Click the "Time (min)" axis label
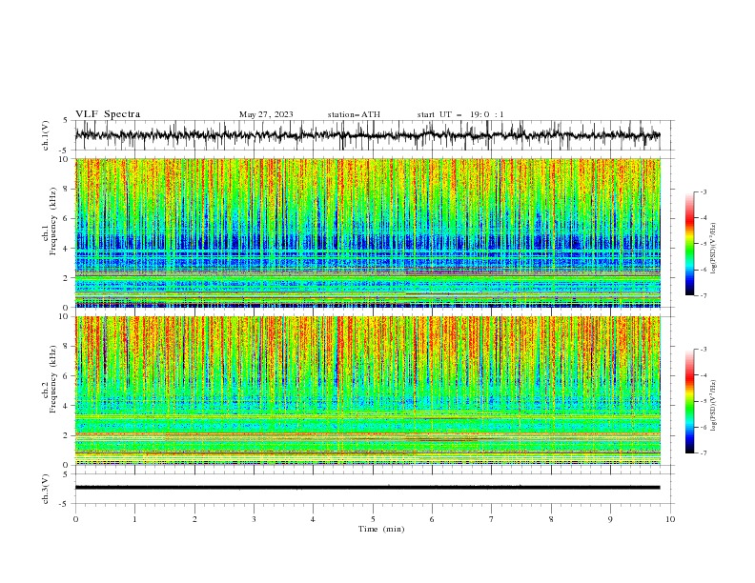 pyautogui.click(x=381, y=529)
